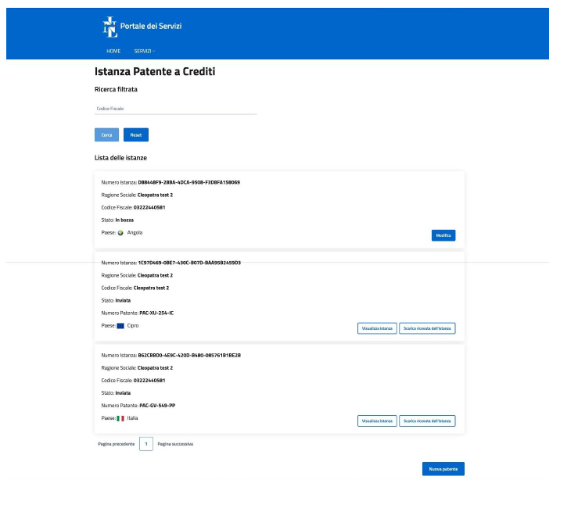578x512 pixels.
Task: Open the HOME menu item
Action: pyautogui.click(x=113, y=52)
